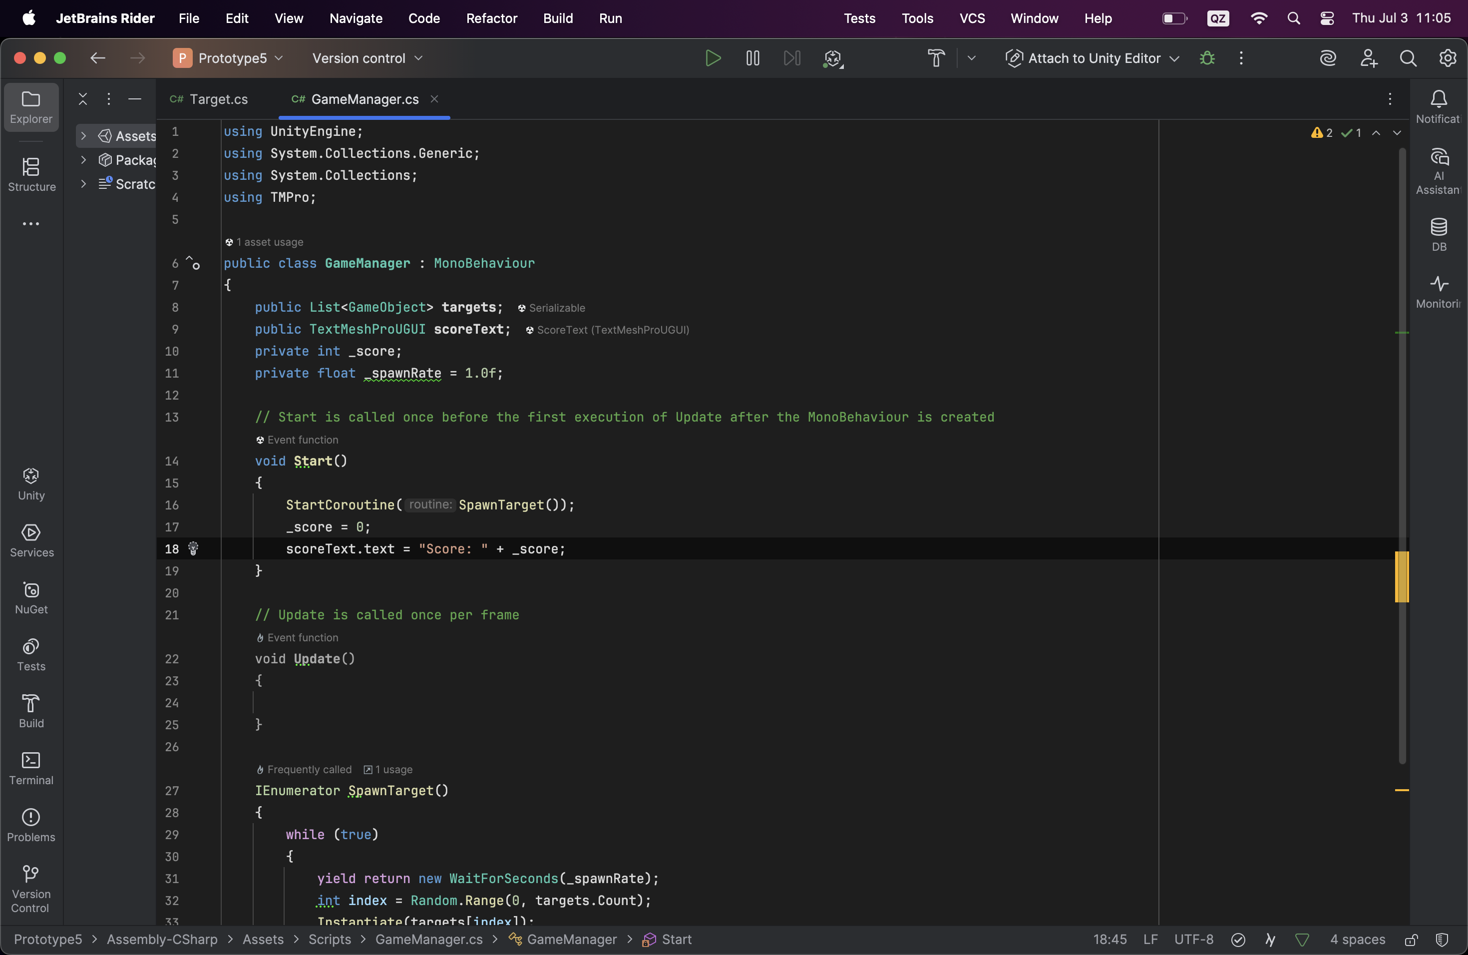Open the NuGet tool window
Screen dimensions: 1468x955
click(x=31, y=598)
